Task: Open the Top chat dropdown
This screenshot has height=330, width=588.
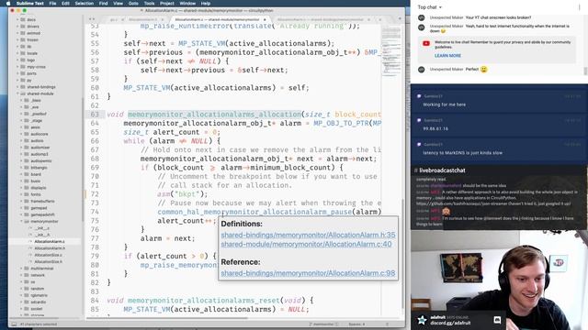Action: pyautogui.click(x=430, y=7)
